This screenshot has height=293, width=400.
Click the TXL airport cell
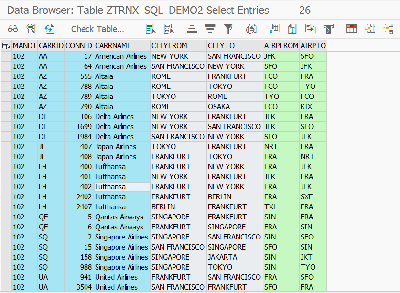pos(281,207)
